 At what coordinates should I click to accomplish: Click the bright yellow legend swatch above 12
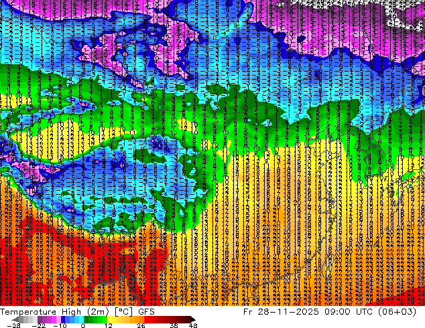[109, 319]
